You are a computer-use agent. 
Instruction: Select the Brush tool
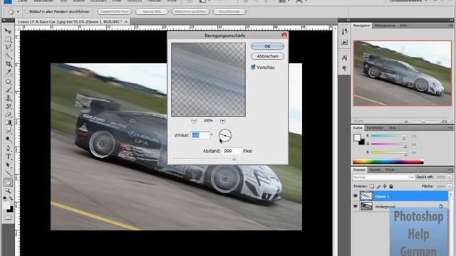click(8, 90)
